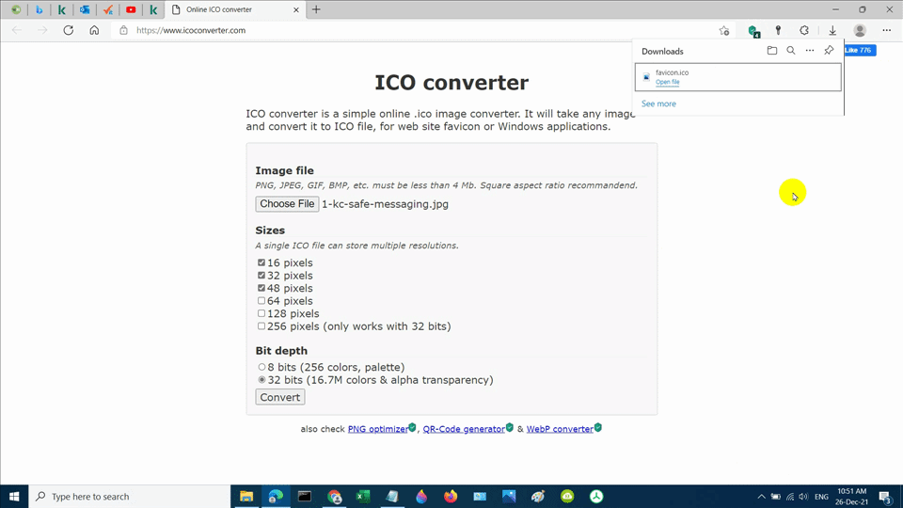Switch to the Outlook pinned tab
This screenshot has width=903, height=508.
coord(85,9)
